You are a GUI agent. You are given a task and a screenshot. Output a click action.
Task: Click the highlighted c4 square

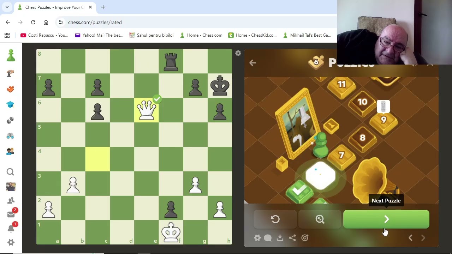[x=97, y=159]
